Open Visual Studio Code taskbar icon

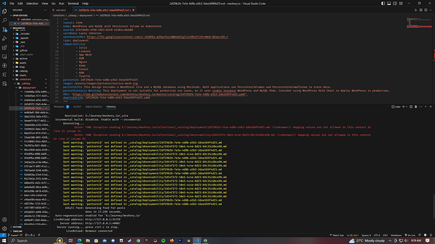197,241
